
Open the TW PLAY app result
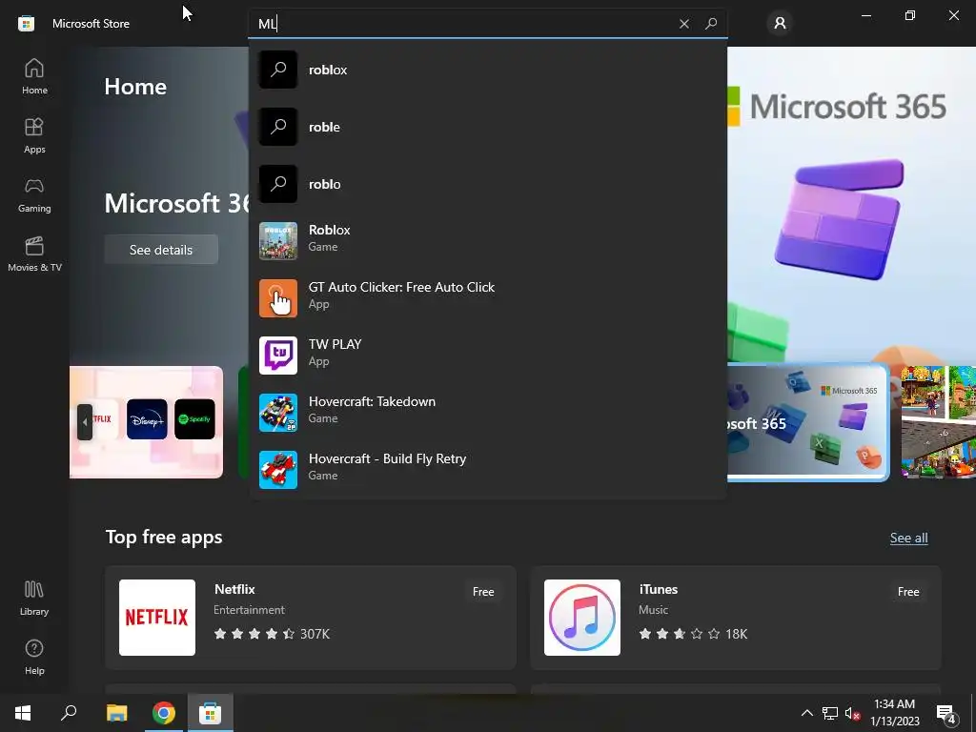487,356
